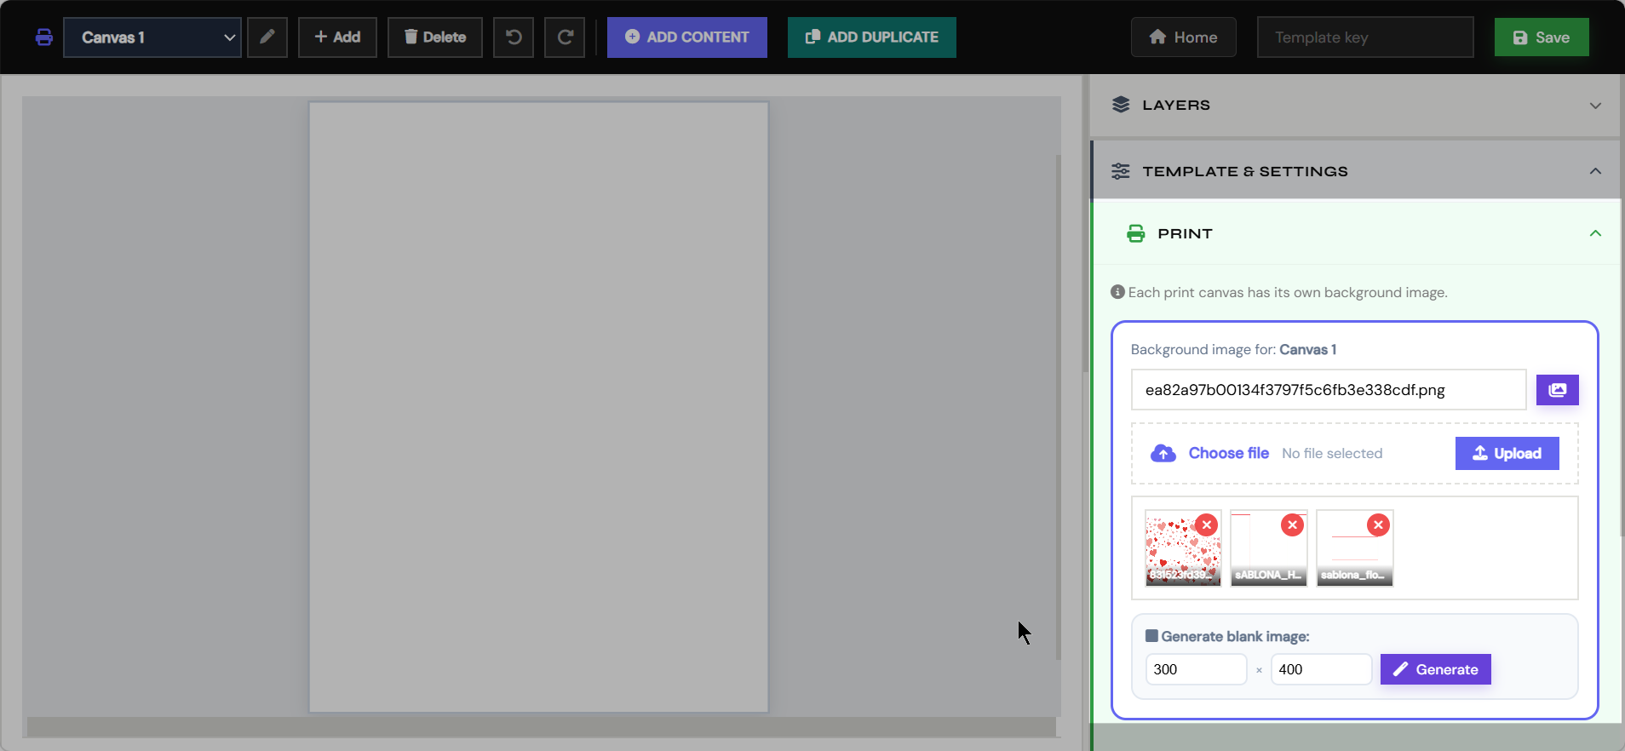The width and height of the screenshot is (1625, 751).
Task: Generate the blank image
Action: pos(1435,669)
